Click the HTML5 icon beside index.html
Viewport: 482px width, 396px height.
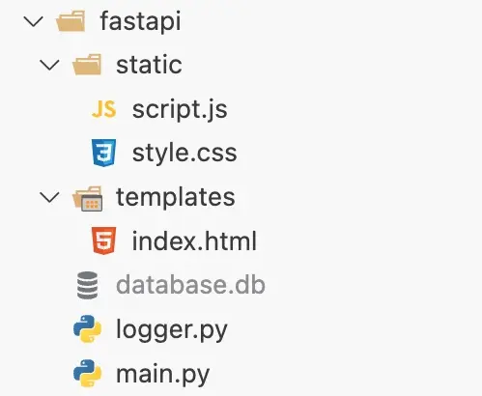103,240
